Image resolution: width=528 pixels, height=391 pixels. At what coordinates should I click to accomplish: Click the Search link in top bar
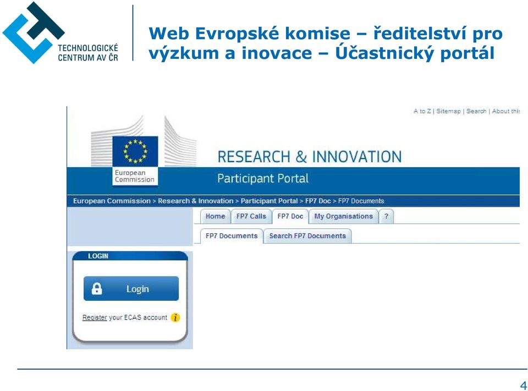click(x=476, y=111)
